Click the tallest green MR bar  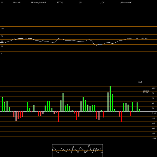coord(110,99)
